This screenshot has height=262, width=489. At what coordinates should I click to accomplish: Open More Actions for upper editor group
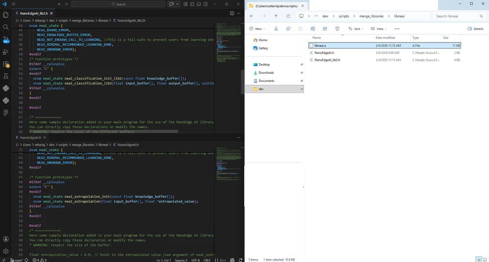click(x=239, y=13)
